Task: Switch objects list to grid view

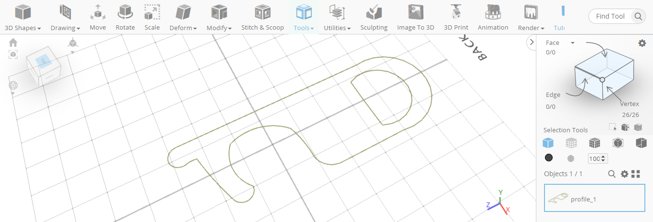Action: [636, 174]
